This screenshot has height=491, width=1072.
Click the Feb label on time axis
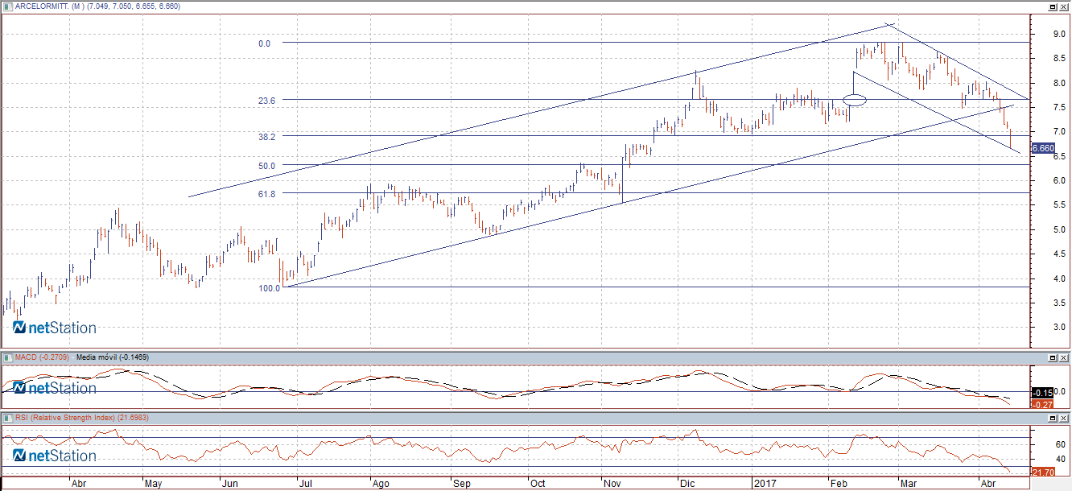tap(839, 484)
